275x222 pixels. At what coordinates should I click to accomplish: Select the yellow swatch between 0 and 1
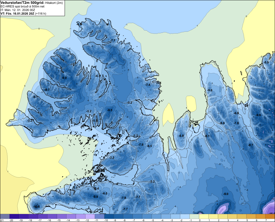click(204, 216)
